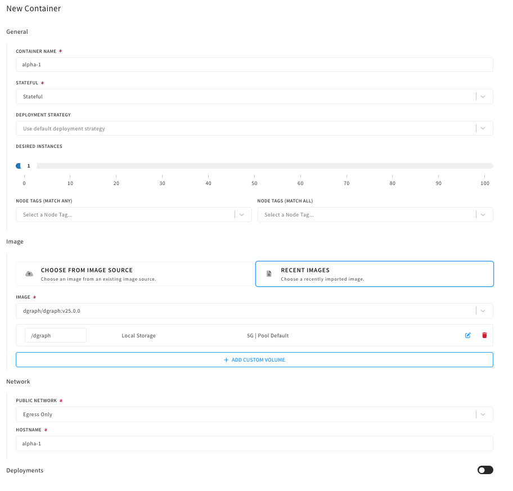
Task: Open the edit icon for the /dgraph volume
Action: 467,335
